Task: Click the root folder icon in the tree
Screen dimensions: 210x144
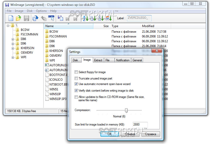Action: pos(13,25)
